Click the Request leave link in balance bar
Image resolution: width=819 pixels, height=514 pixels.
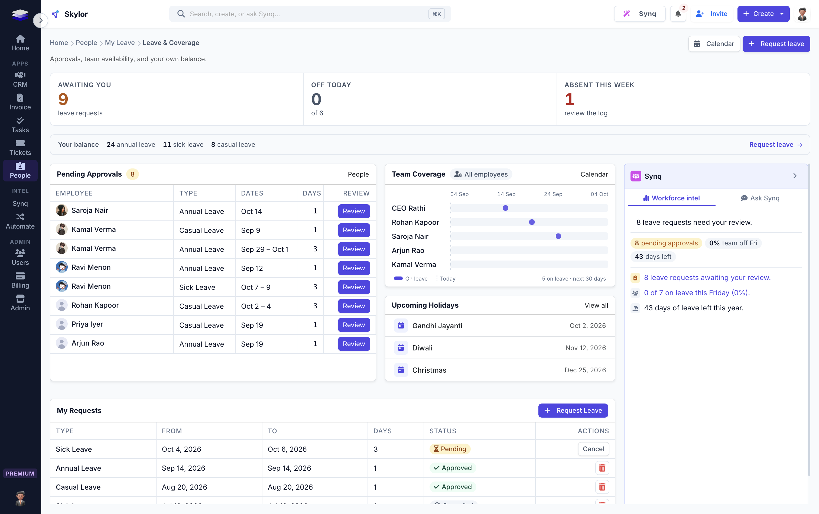click(x=776, y=145)
